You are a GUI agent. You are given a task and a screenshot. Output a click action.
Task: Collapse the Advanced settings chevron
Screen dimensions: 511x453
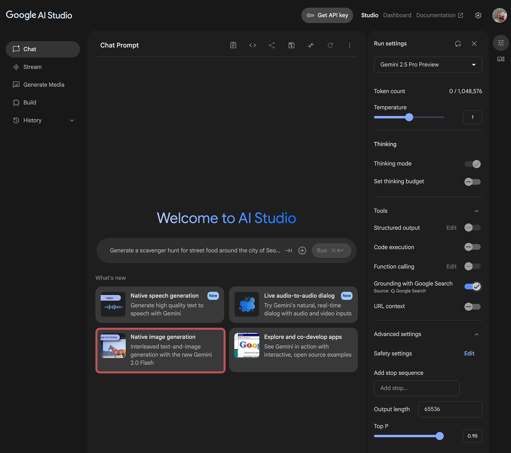(477, 334)
